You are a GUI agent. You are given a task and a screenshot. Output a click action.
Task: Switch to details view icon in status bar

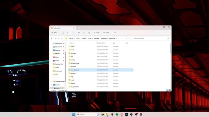(x=168, y=90)
